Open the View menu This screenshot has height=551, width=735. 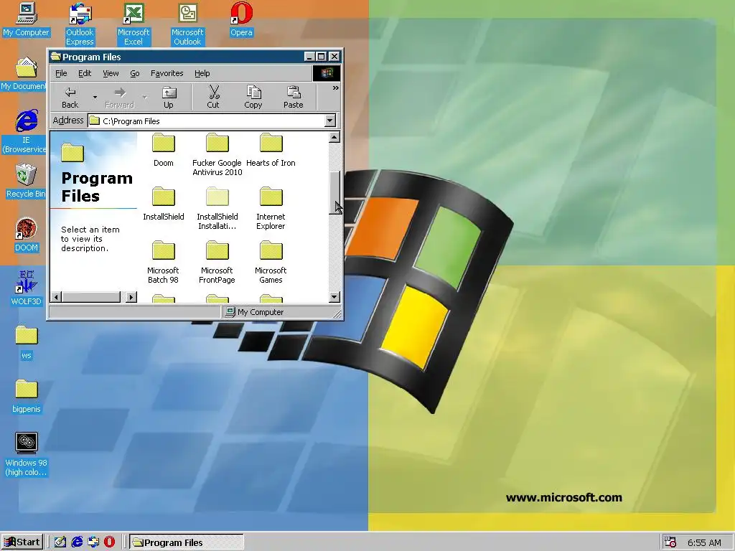tap(111, 73)
